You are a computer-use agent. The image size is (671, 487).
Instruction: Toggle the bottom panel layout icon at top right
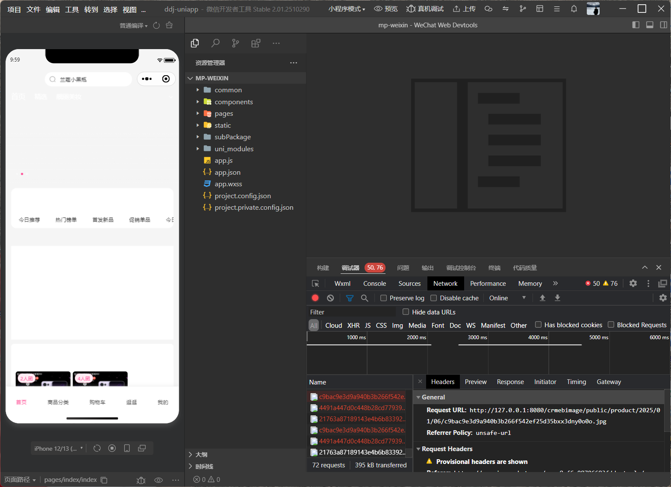click(650, 25)
